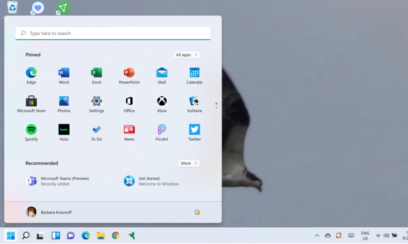The width and height of the screenshot is (408, 244).
Task: Open the heart bubble desktop shortcut
Action: [38, 8]
